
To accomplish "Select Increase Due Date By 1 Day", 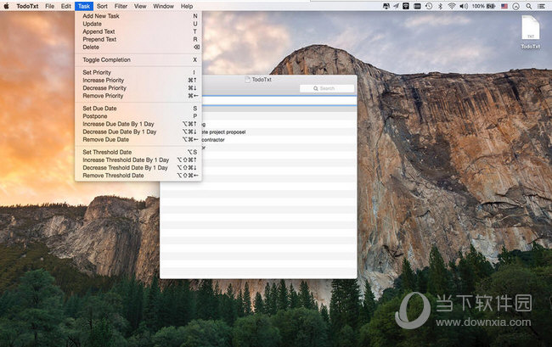I will click(138, 124).
